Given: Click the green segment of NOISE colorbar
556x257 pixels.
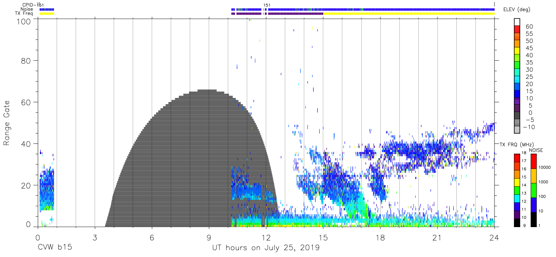Looking at the screenshot, I should point(533,190).
